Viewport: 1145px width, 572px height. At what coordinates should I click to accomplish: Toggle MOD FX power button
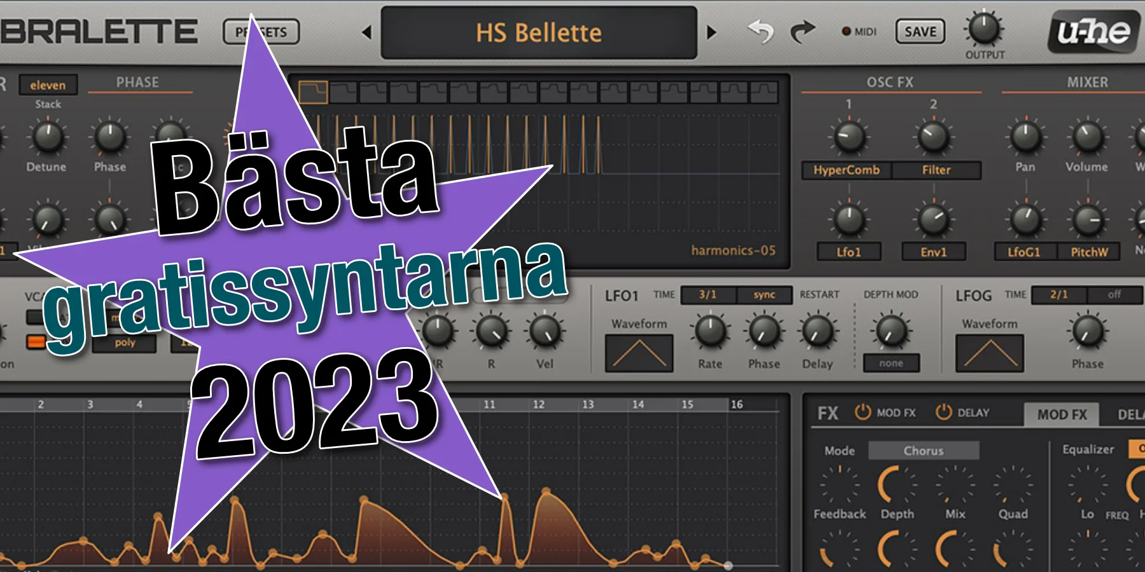[863, 412]
